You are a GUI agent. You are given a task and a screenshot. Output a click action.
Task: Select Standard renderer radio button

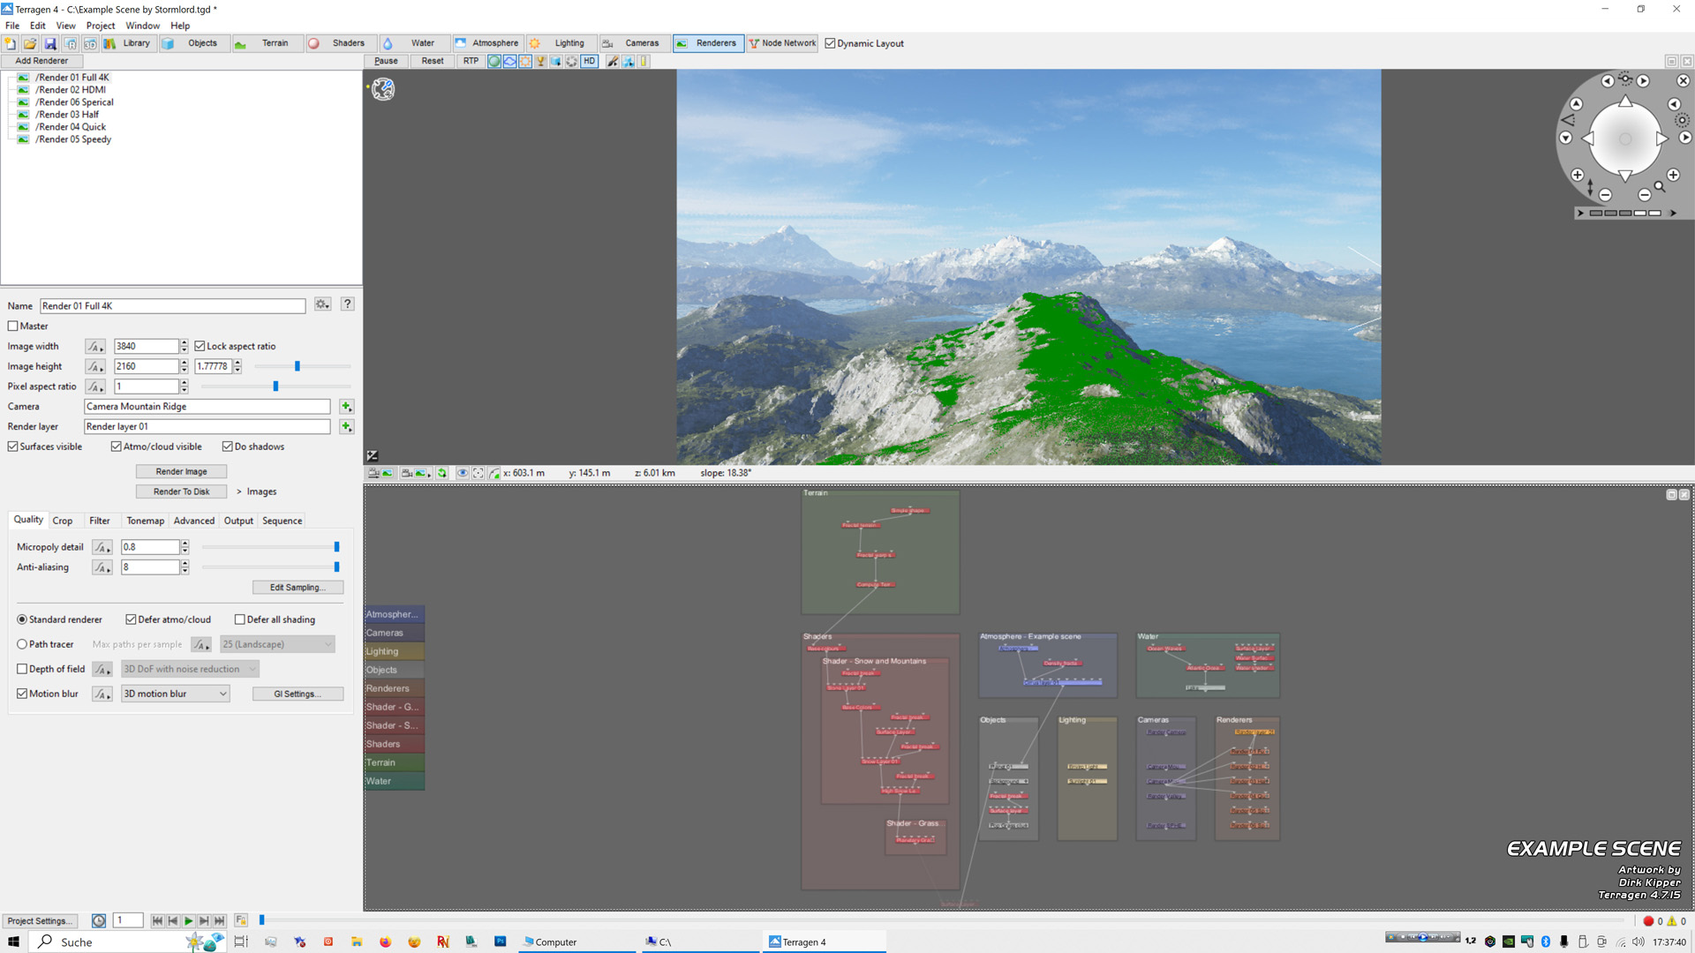pyautogui.click(x=22, y=619)
